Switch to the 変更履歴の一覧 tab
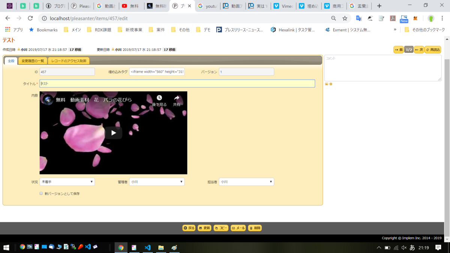Viewport: 450px width, 253px height. click(33, 61)
